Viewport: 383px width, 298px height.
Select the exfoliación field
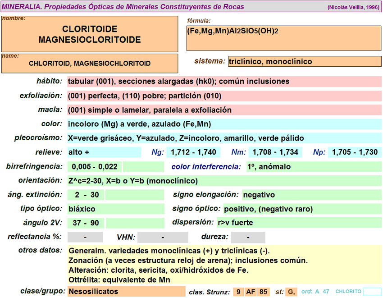[224, 96]
